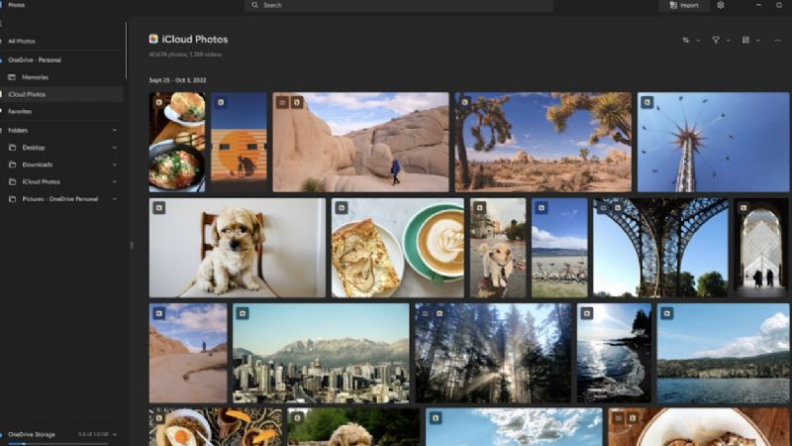792x446 pixels.
Task: Change the gallery view layout icon
Action: tap(747, 41)
